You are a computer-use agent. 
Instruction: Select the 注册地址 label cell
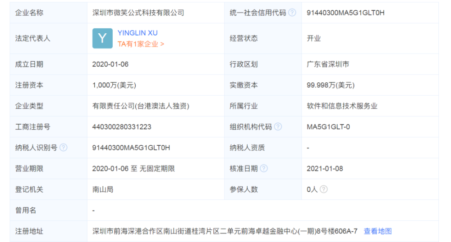click(x=49, y=231)
